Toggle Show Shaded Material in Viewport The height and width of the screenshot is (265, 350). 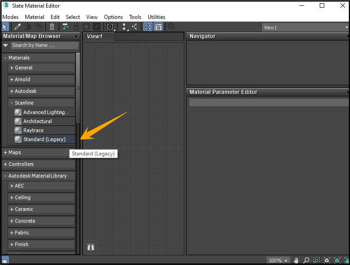[86, 27]
